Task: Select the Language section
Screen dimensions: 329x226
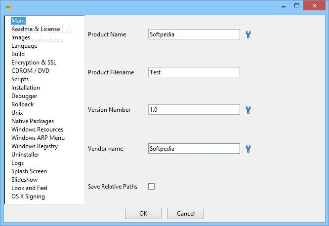Action: tap(24, 46)
